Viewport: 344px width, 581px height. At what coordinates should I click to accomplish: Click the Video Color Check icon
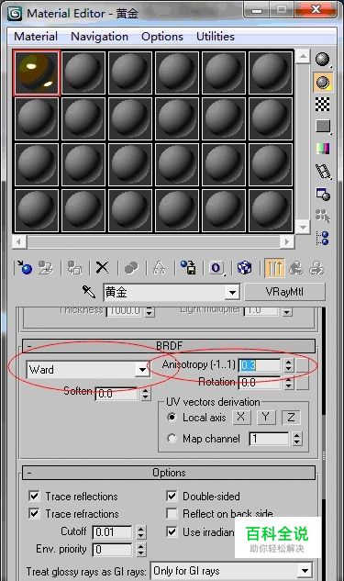(x=323, y=149)
